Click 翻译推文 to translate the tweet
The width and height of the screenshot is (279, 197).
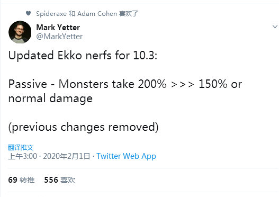tap(21, 148)
